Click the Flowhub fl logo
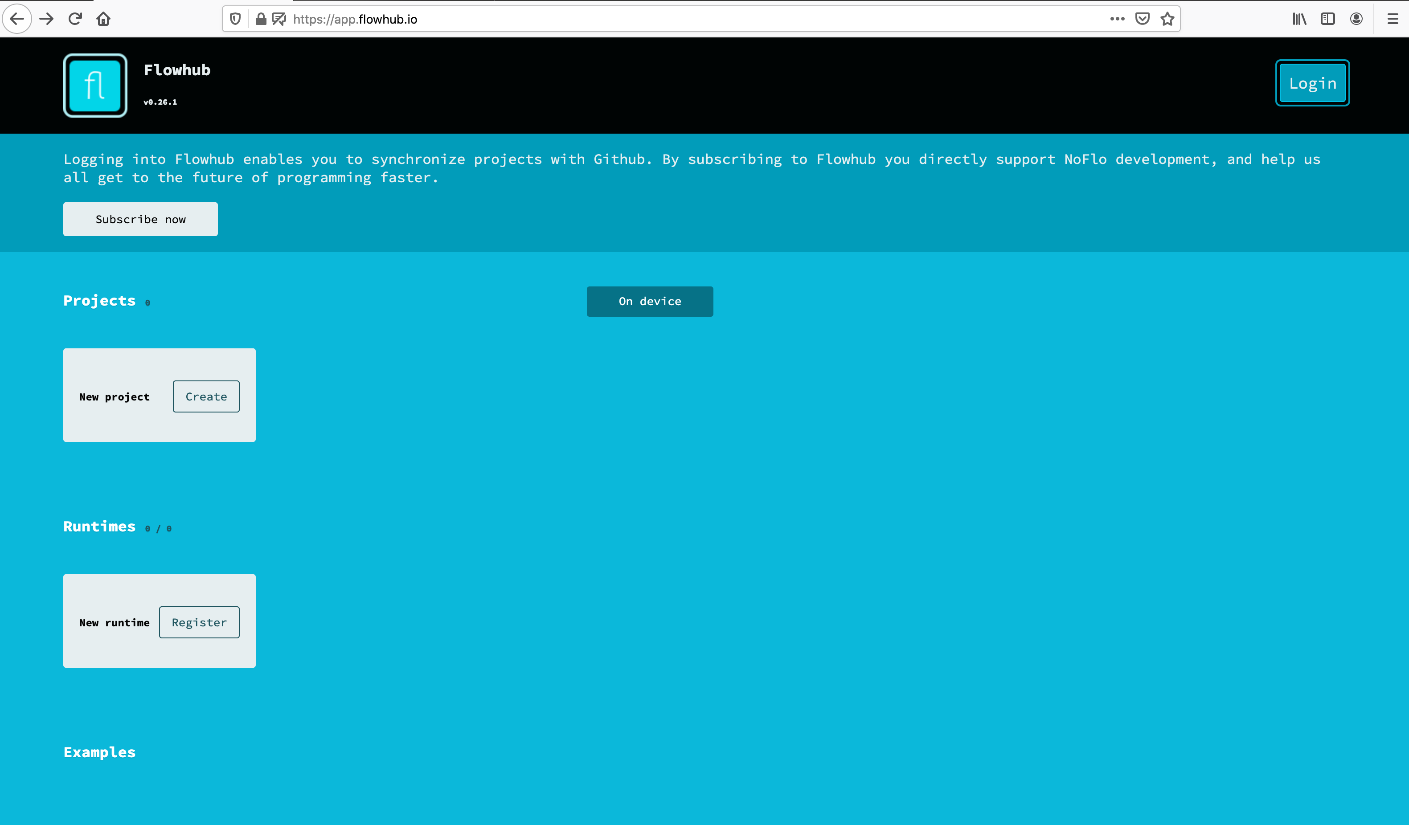1409x825 pixels. tap(95, 86)
